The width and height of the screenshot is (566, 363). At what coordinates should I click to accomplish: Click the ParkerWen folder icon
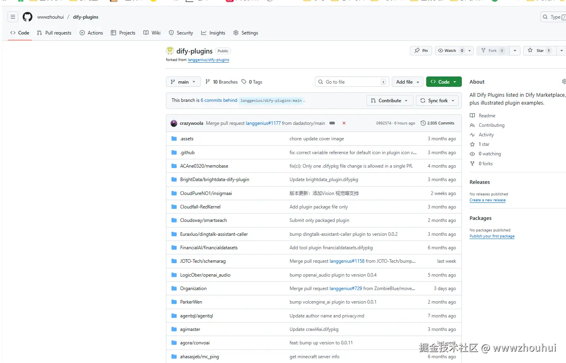coord(174,302)
